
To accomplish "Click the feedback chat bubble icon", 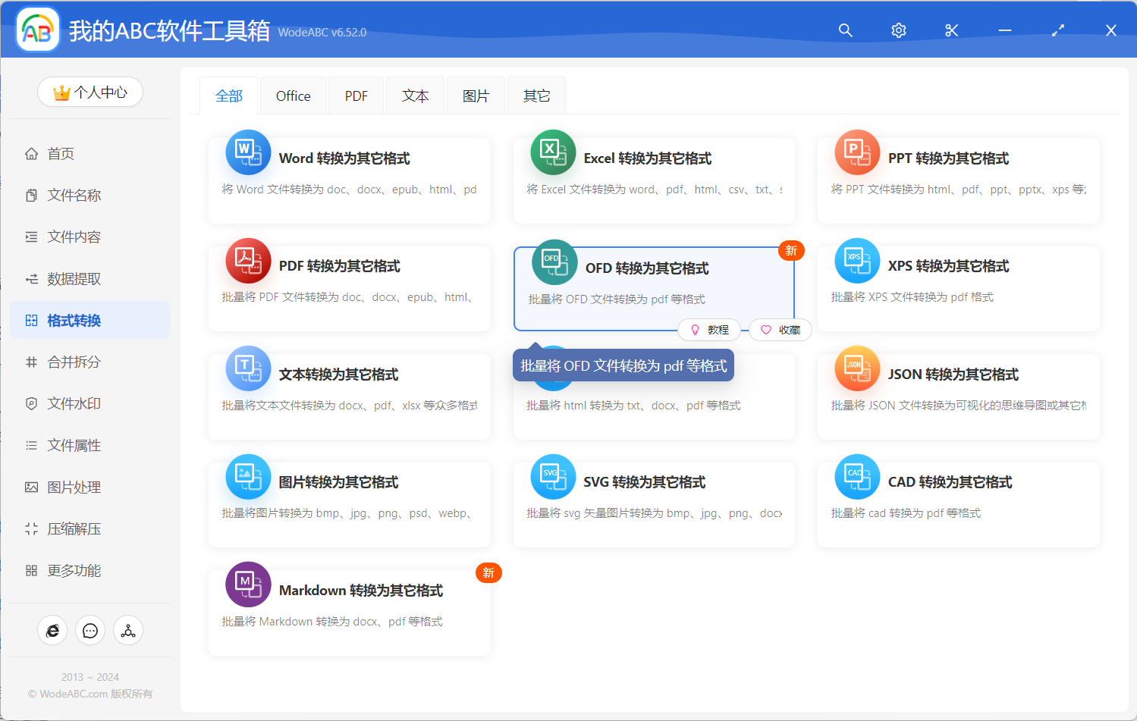I will 90,630.
